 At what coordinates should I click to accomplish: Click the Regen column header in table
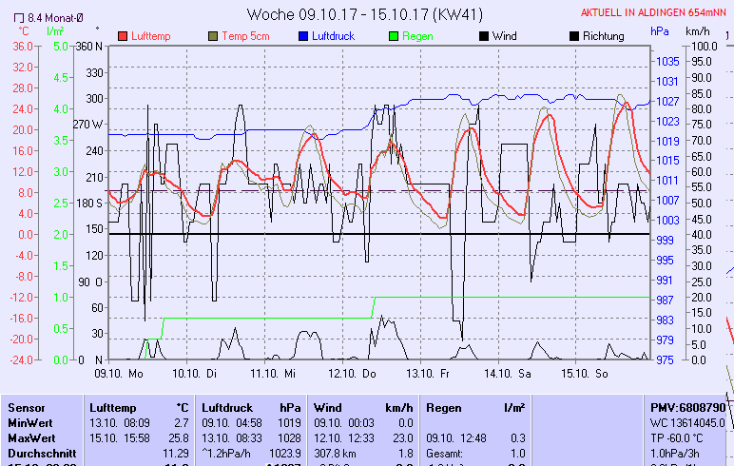tap(444, 407)
